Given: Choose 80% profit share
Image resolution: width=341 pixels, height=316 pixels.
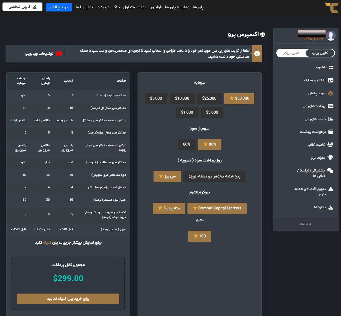Looking at the screenshot, I should (210, 144).
